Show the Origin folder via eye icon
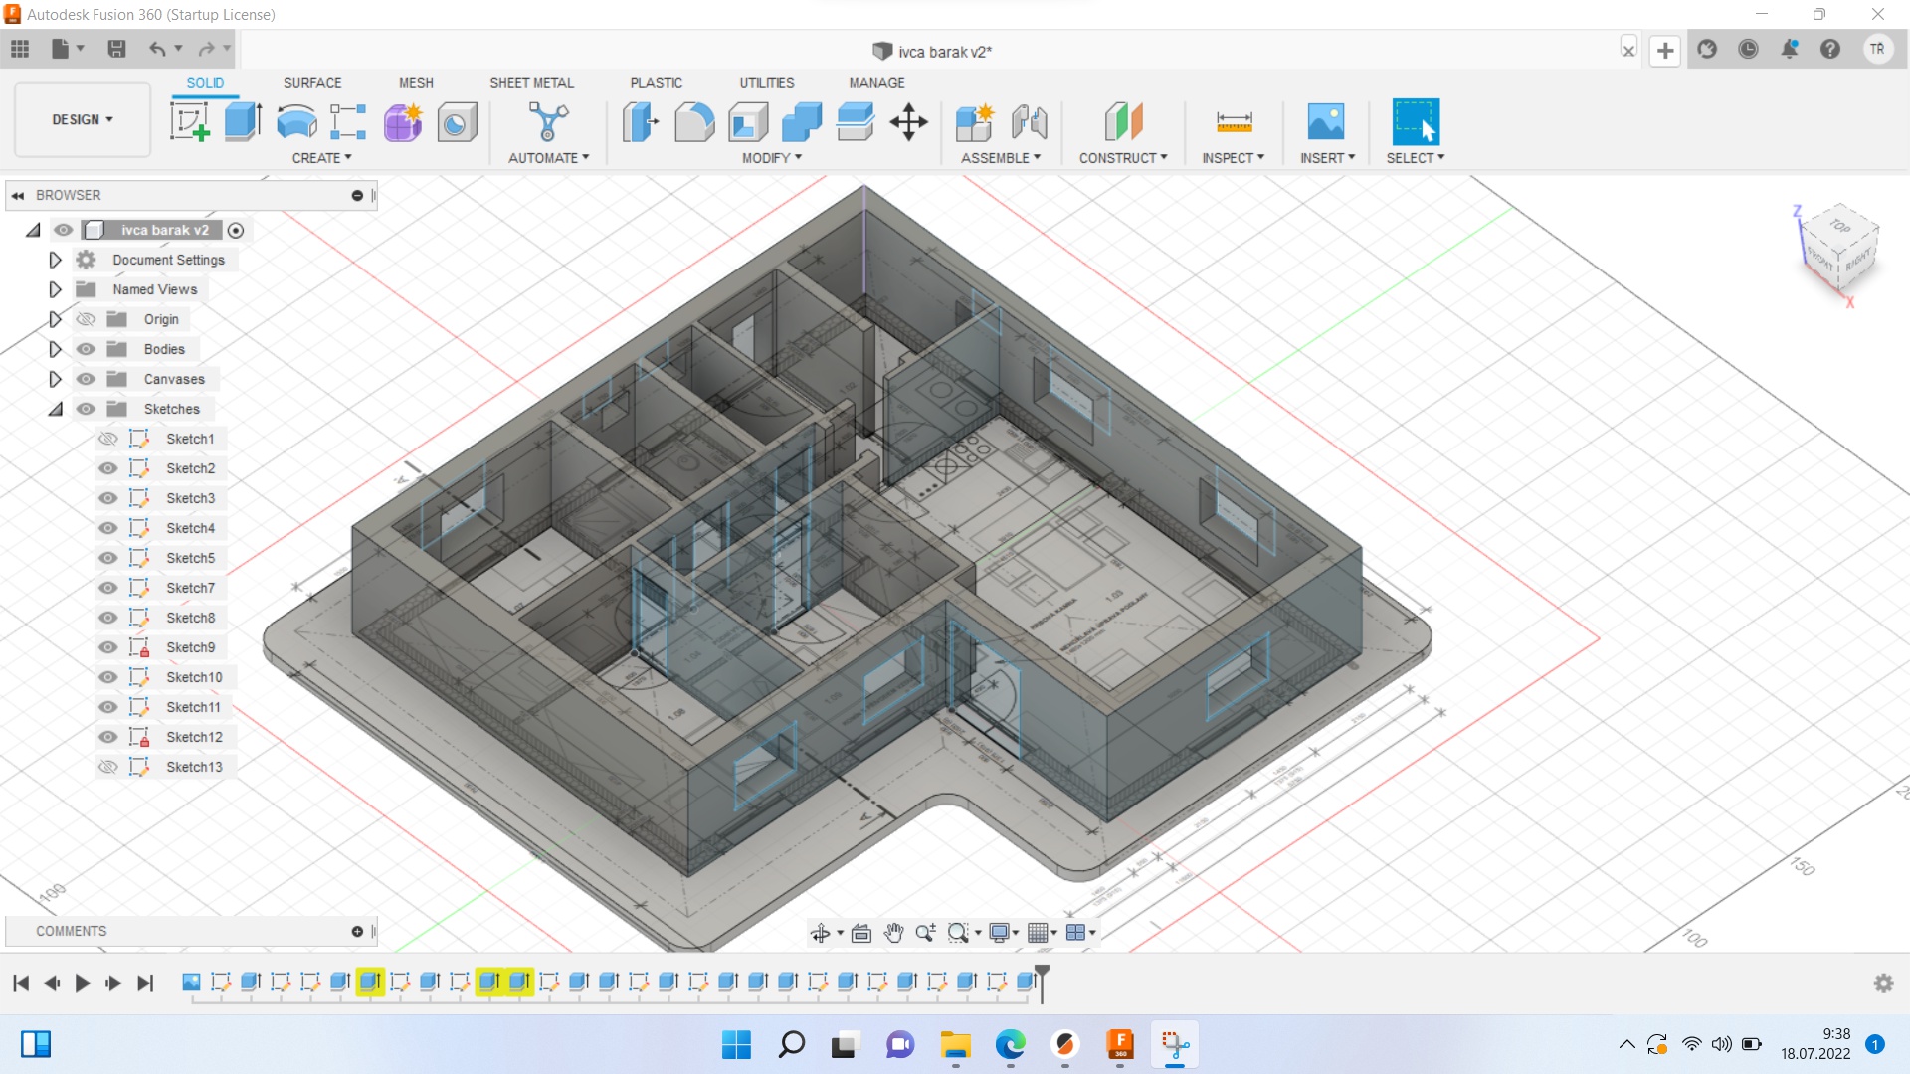Screen dimensions: 1910x1074 [x=86, y=319]
